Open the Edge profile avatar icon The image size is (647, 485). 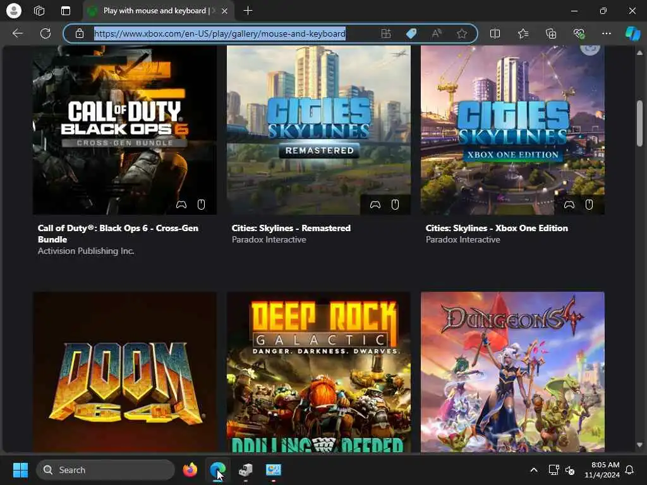(14, 11)
